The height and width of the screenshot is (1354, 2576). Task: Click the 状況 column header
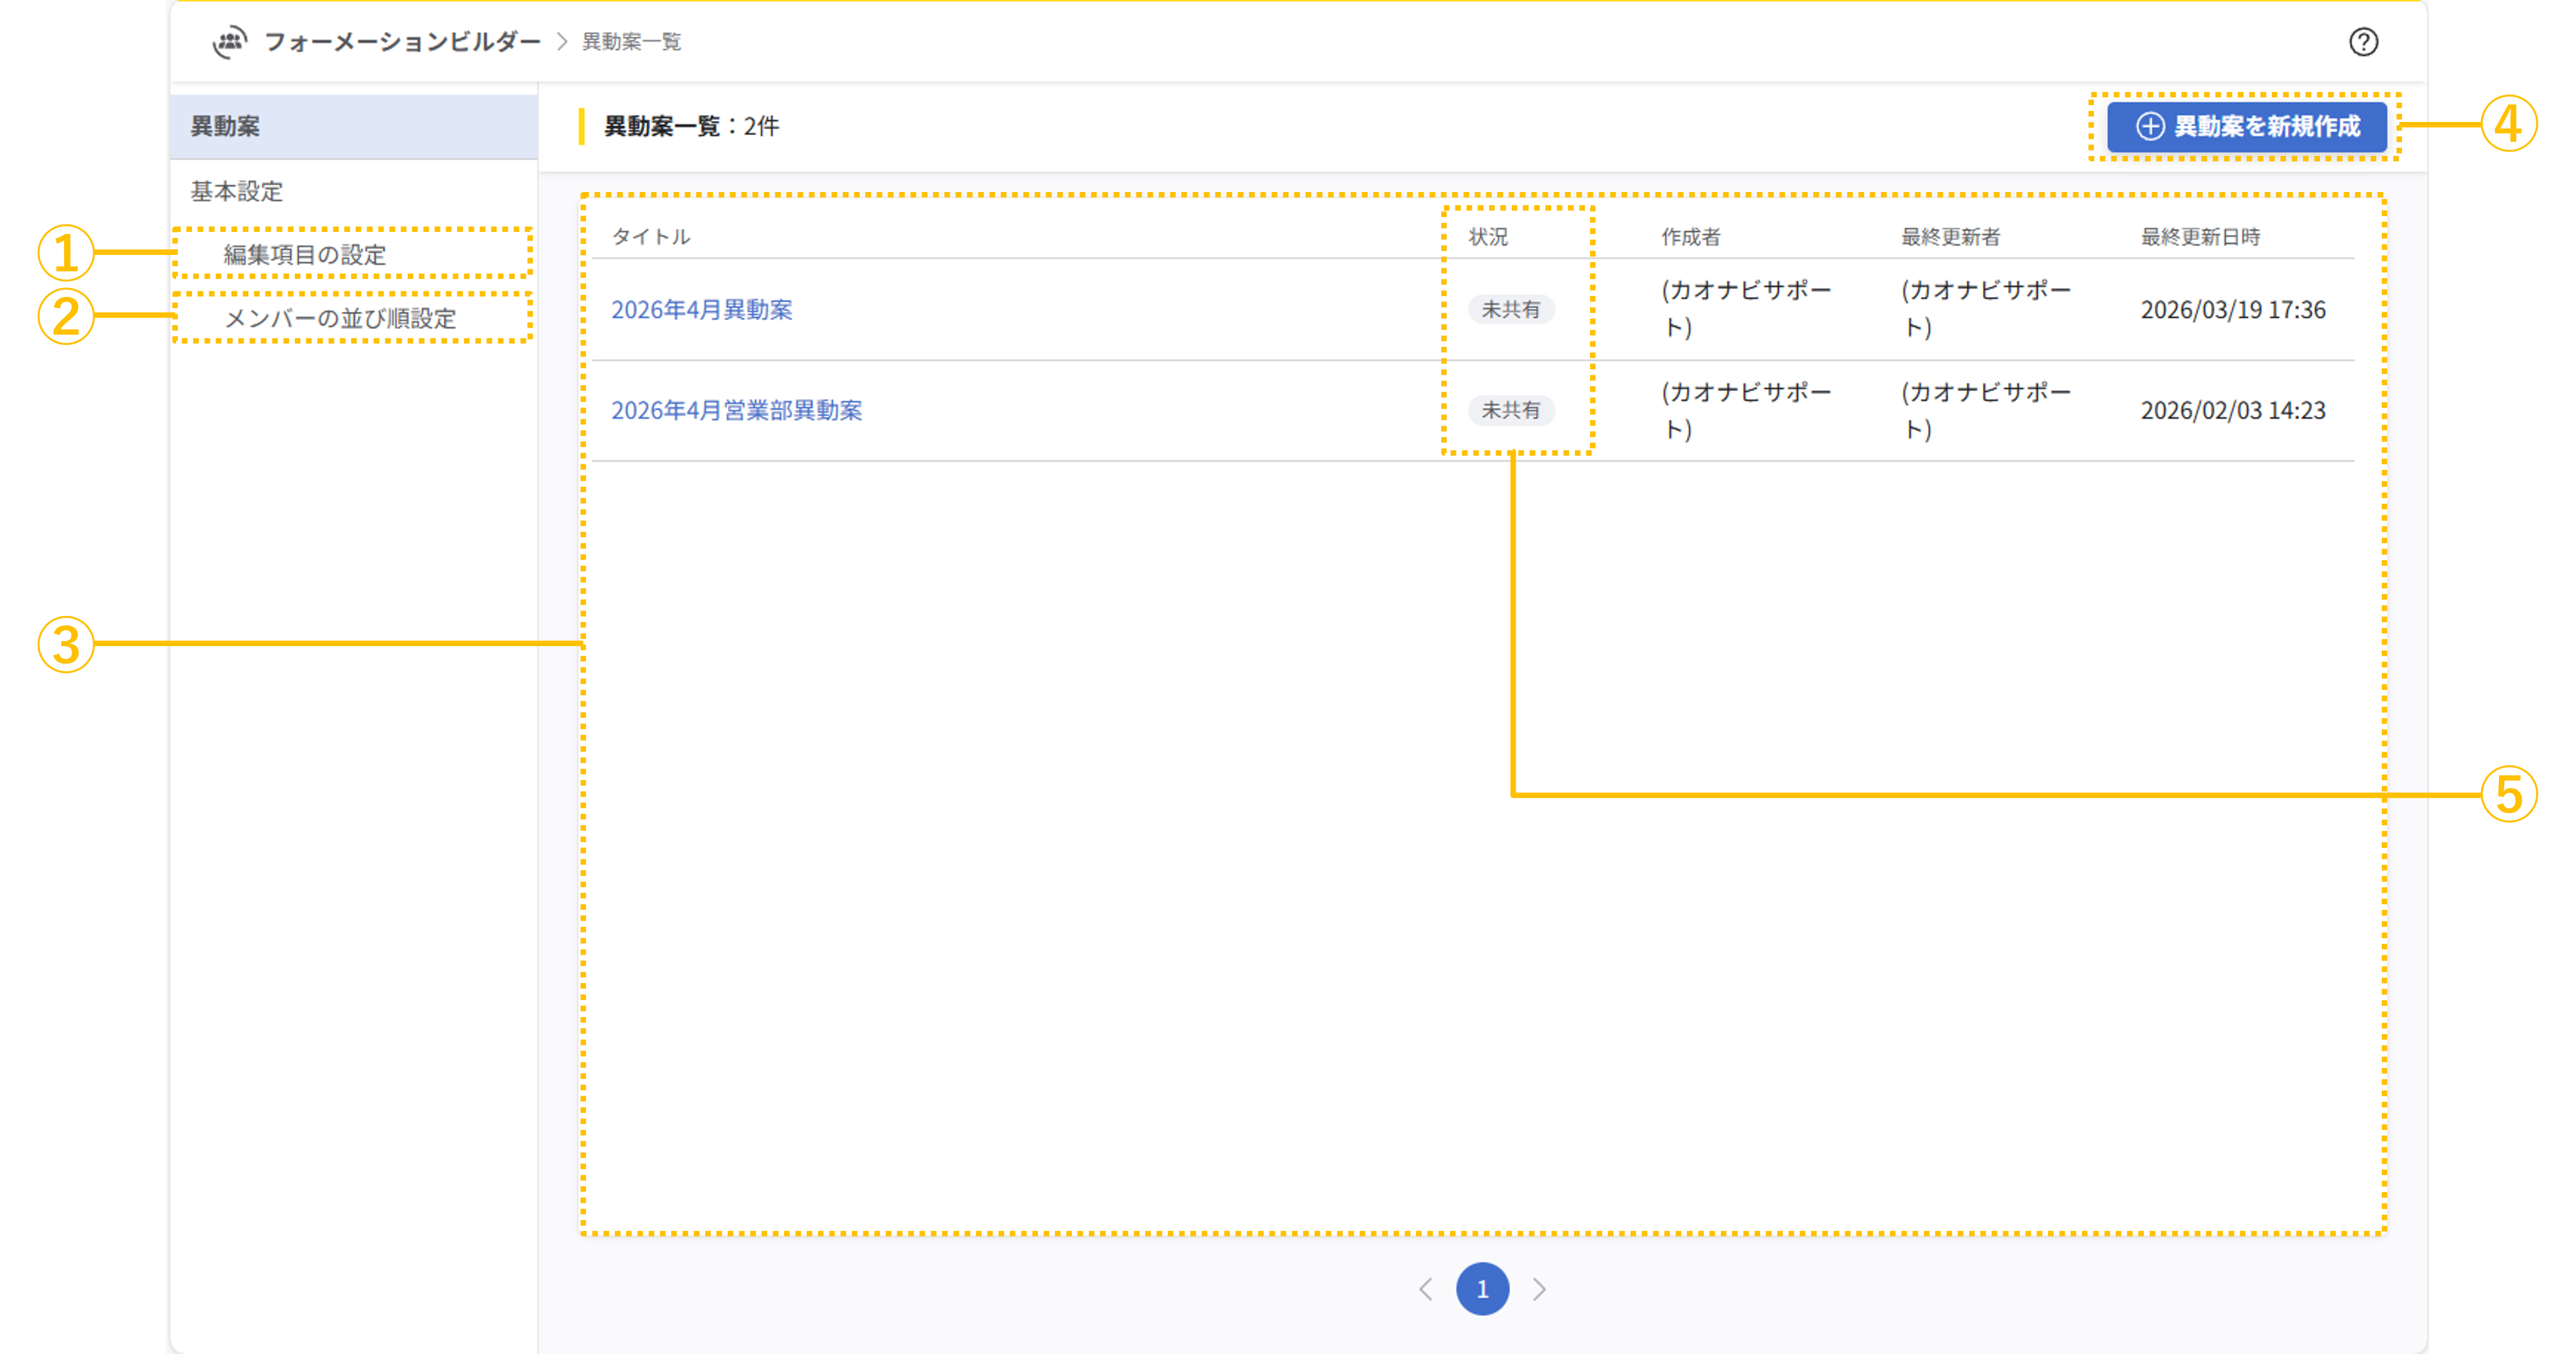pyautogui.click(x=1488, y=237)
